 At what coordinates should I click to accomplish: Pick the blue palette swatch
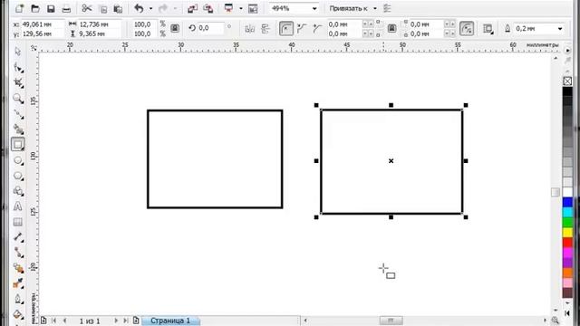(x=567, y=202)
